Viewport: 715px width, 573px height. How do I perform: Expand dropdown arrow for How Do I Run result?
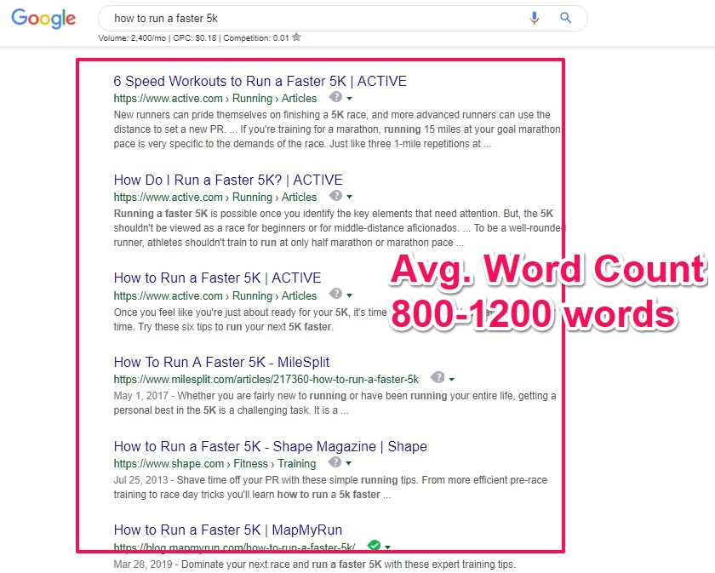(x=350, y=197)
